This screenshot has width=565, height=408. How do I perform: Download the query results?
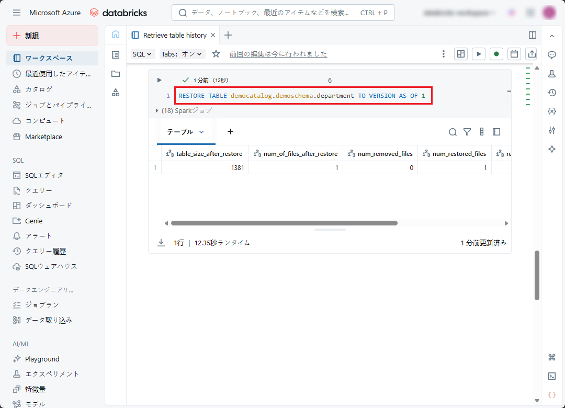161,243
